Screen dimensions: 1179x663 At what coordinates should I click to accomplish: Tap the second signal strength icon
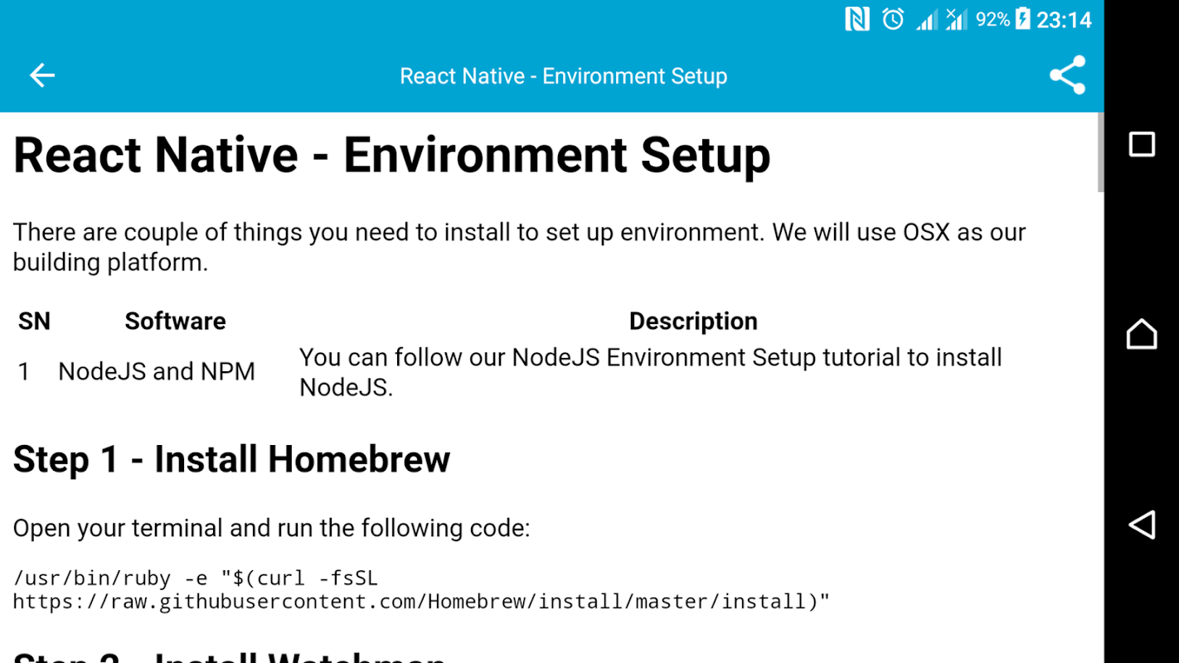957,19
